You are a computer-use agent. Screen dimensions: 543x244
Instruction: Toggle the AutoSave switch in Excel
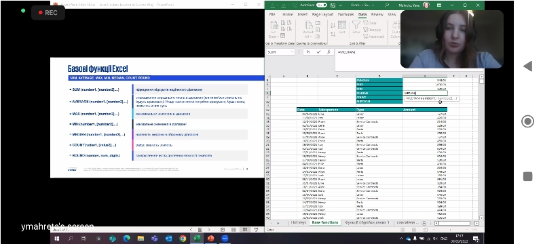(x=321, y=5)
